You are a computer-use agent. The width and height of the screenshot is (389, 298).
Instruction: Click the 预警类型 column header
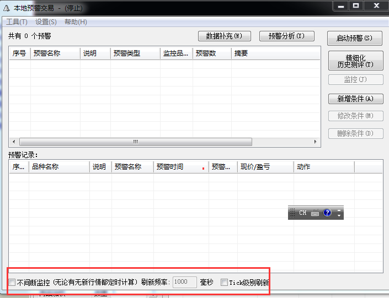coord(135,53)
